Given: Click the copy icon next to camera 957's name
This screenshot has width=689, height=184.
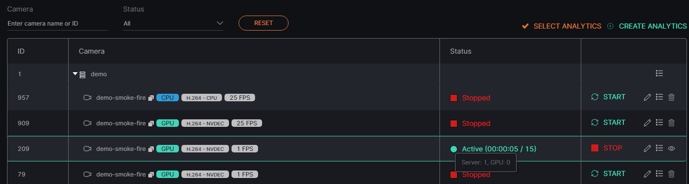Looking at the screenshot, I should [x=151, y=98].
